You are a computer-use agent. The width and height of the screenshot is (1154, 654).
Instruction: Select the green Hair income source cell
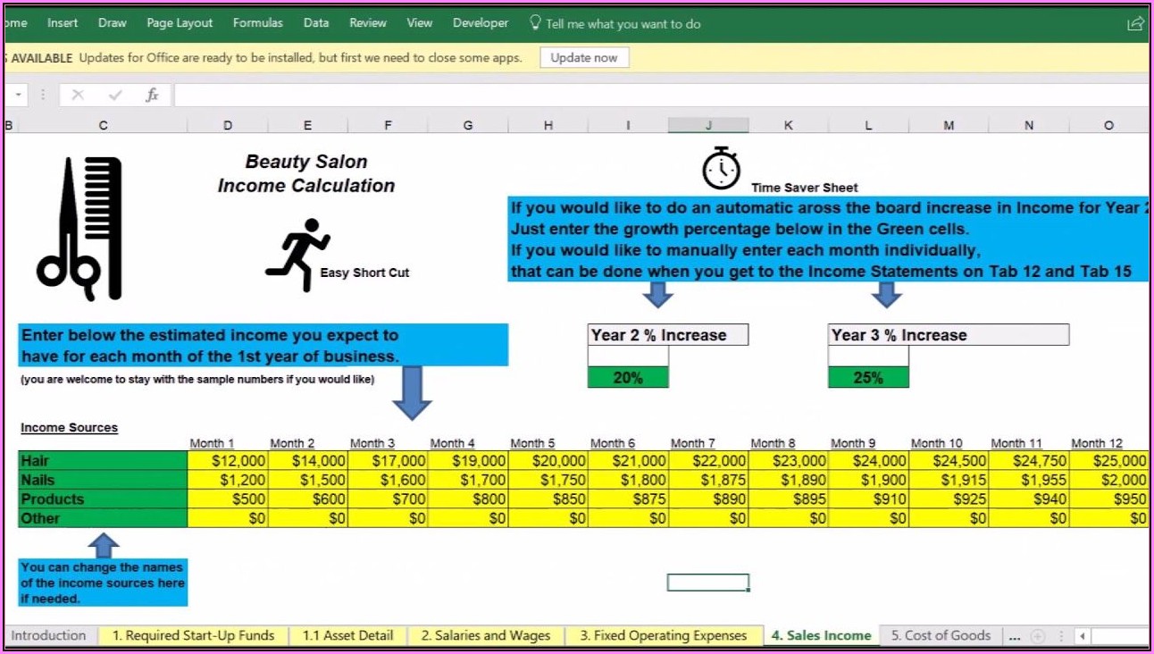pos(103,461)
